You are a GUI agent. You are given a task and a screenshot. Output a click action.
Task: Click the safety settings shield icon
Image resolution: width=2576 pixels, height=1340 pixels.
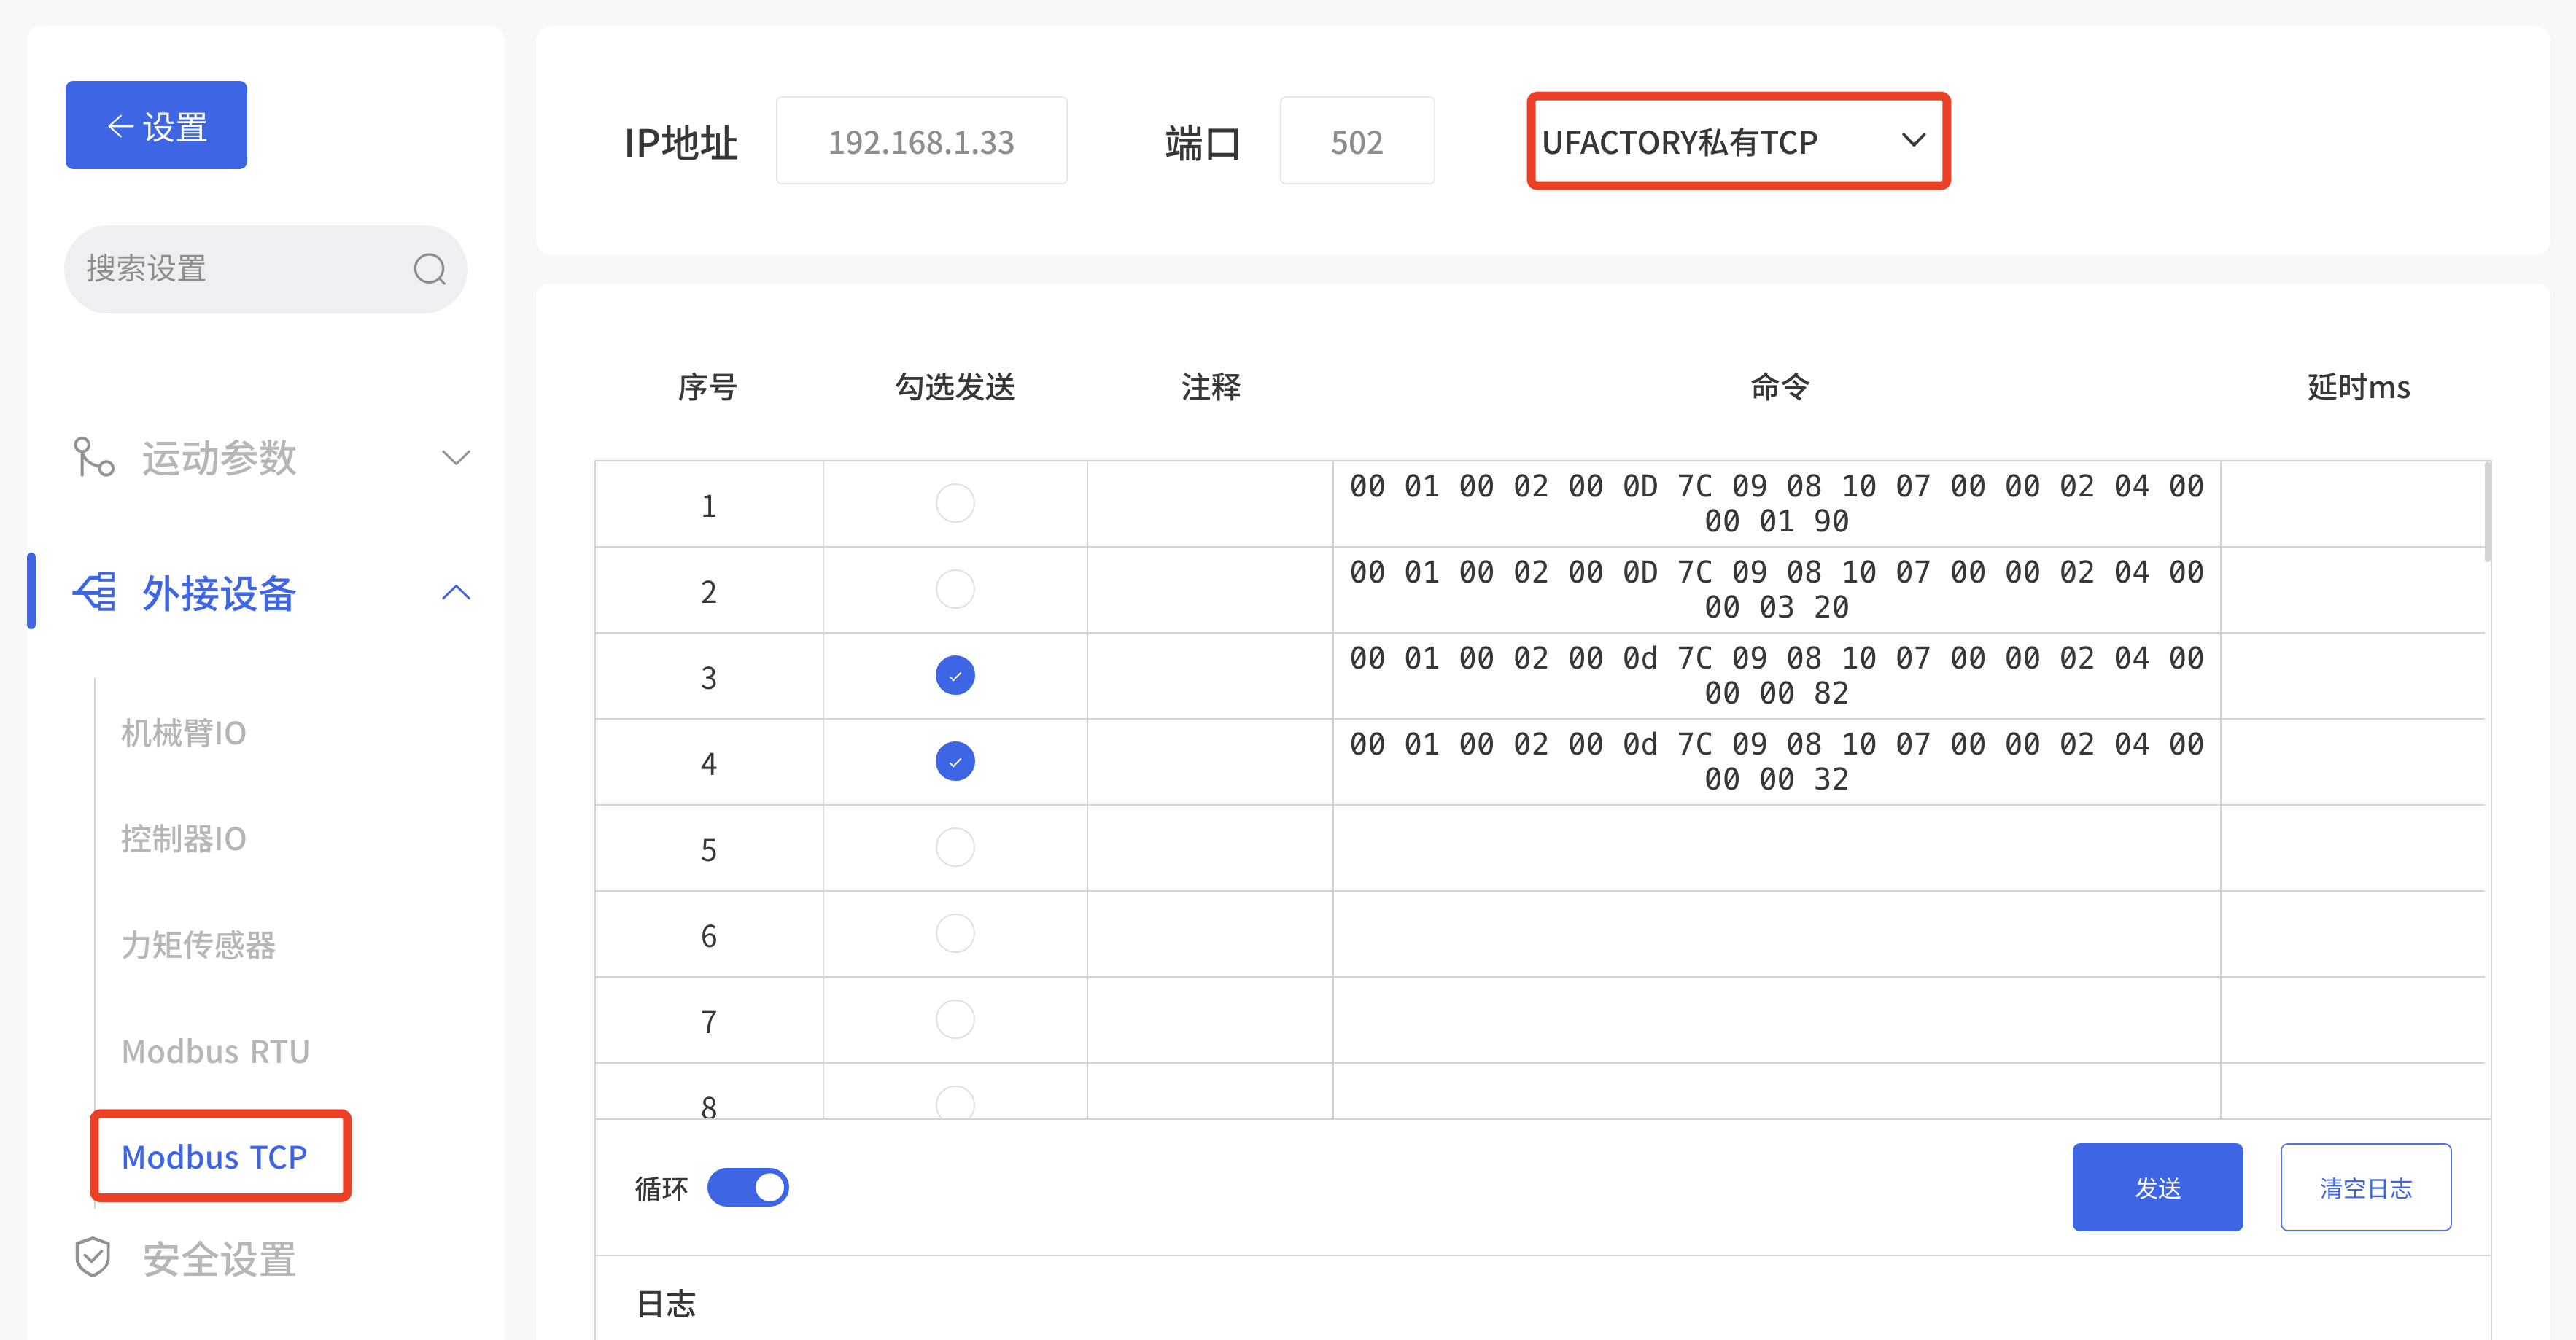[x=93, y=1258]
